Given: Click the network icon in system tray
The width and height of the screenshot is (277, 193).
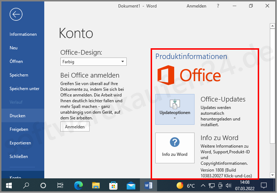Looking at the screenshot, I should click(212, 185).
